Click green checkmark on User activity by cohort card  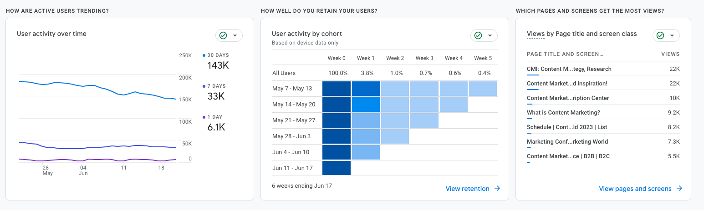478,35
